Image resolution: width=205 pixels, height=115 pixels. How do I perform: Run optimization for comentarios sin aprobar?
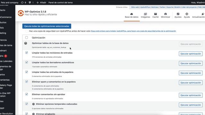click(191, 95)
